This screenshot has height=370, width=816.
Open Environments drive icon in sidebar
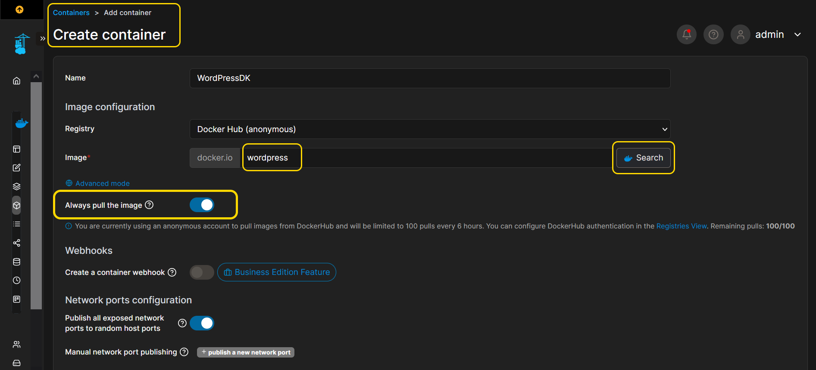click(16, 363)
